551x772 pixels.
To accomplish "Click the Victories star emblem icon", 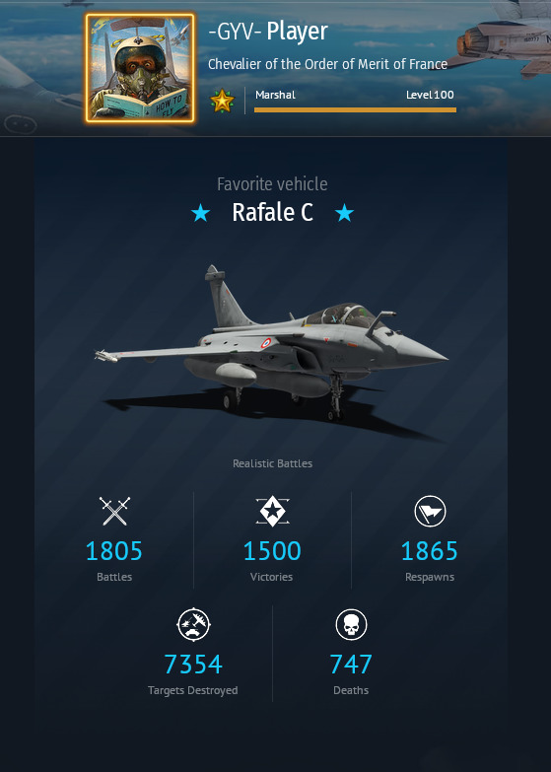I will point(272,511).
